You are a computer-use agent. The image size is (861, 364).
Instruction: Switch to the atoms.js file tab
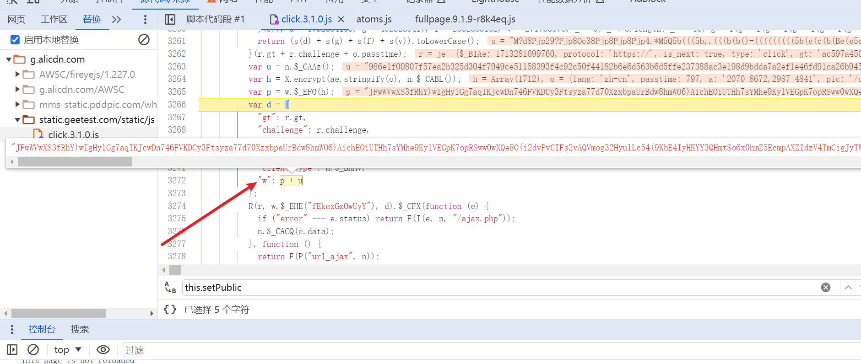click(374, 19)
